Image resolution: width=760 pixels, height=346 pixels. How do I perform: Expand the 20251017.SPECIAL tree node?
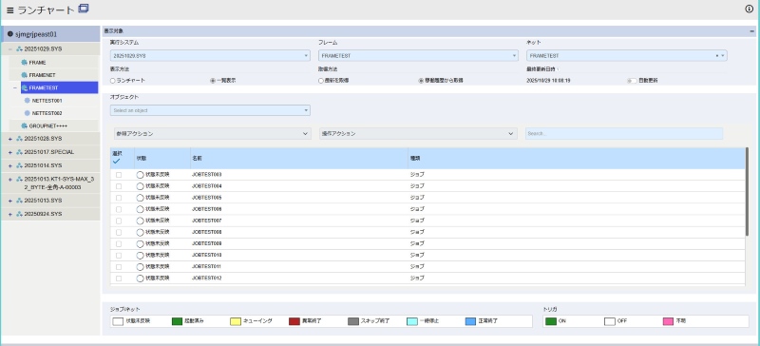click(10, 152)
